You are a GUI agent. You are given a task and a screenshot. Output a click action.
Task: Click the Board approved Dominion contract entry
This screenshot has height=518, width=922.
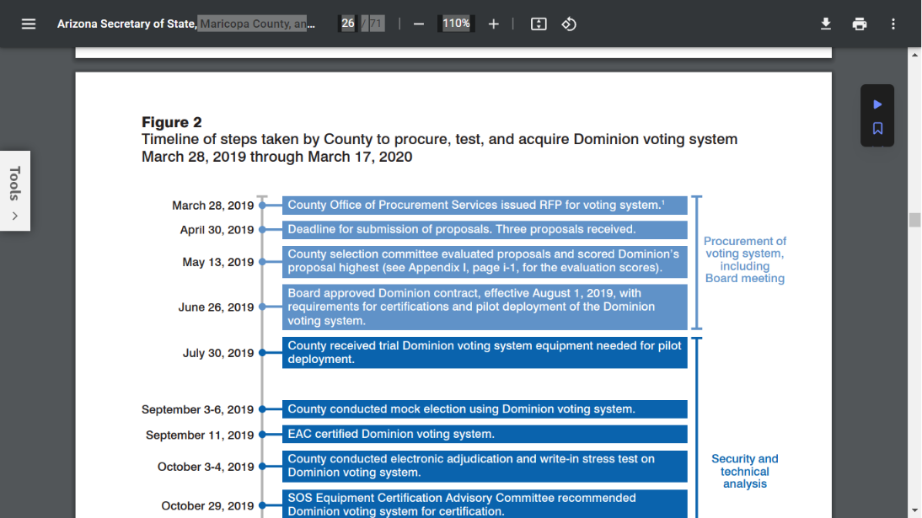[x=485, y=307]
